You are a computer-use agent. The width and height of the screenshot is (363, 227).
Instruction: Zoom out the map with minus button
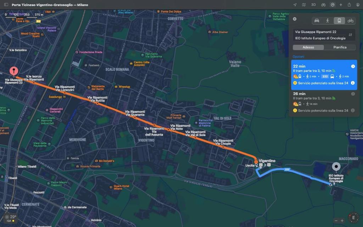click(x=336, y=221)
